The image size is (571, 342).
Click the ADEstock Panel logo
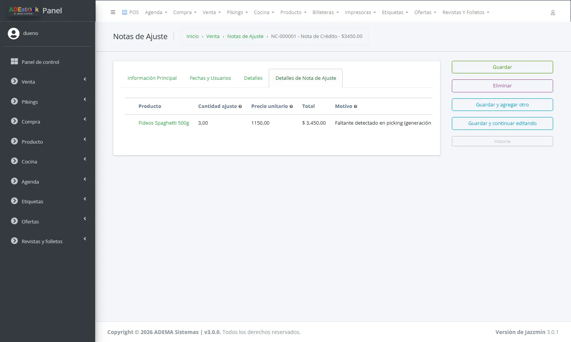point(35,11)
